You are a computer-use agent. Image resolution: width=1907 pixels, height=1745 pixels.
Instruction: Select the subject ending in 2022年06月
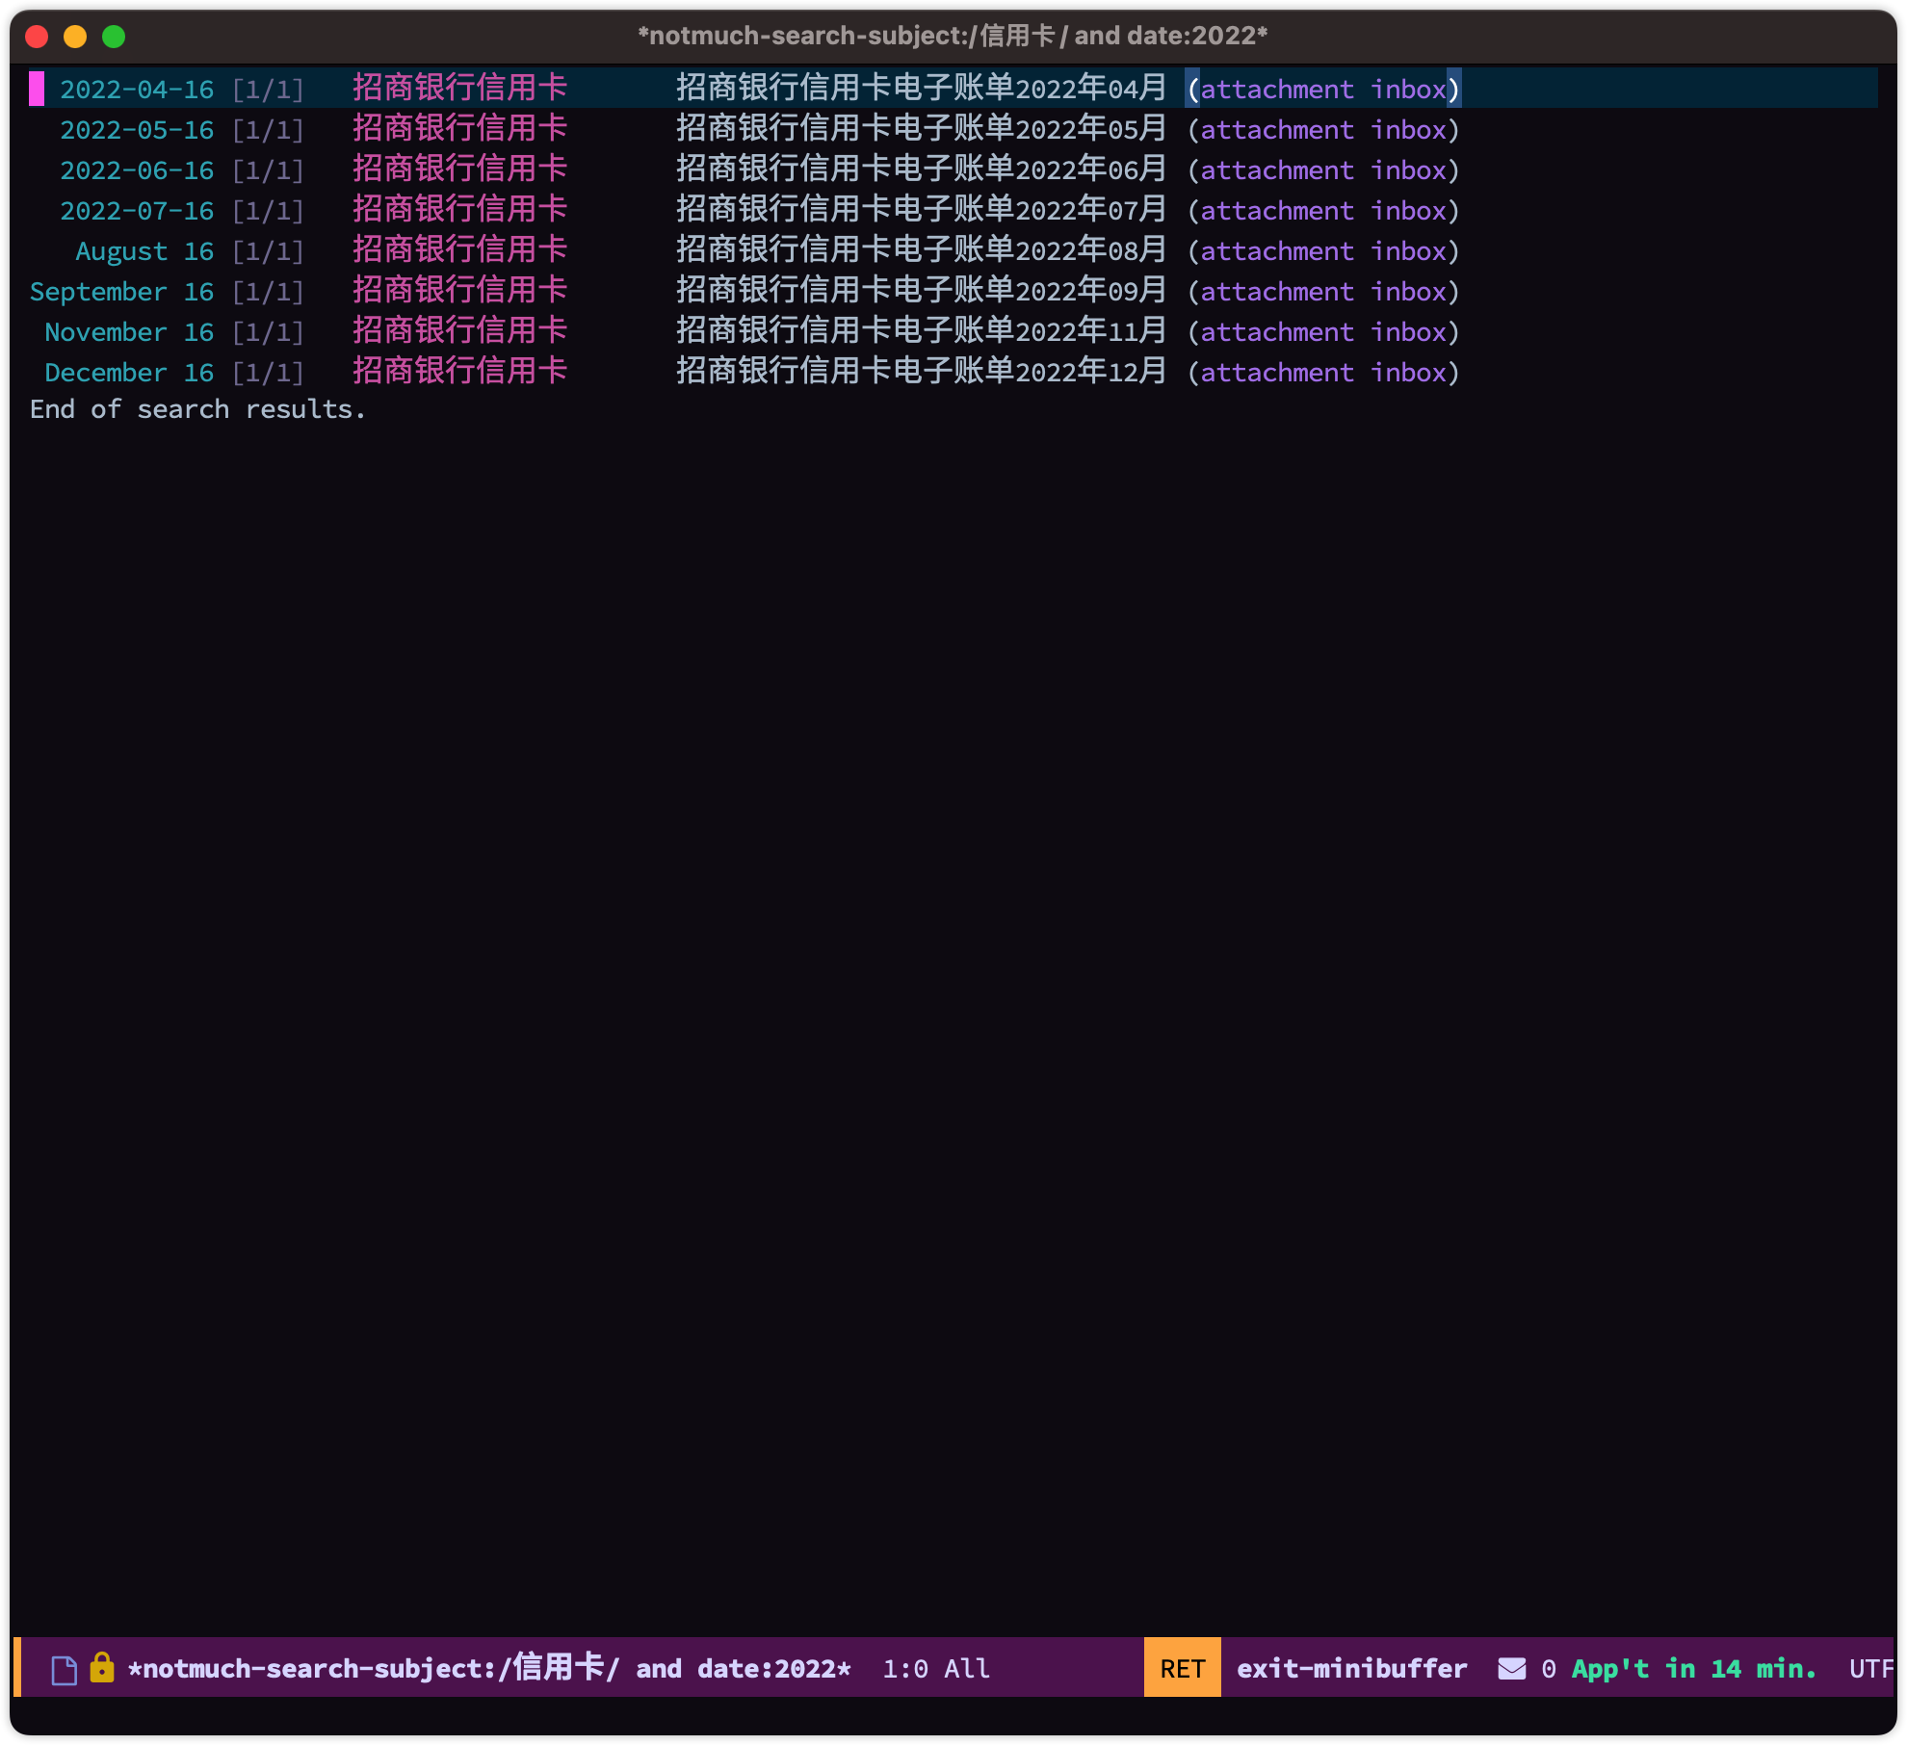(921, 169)
